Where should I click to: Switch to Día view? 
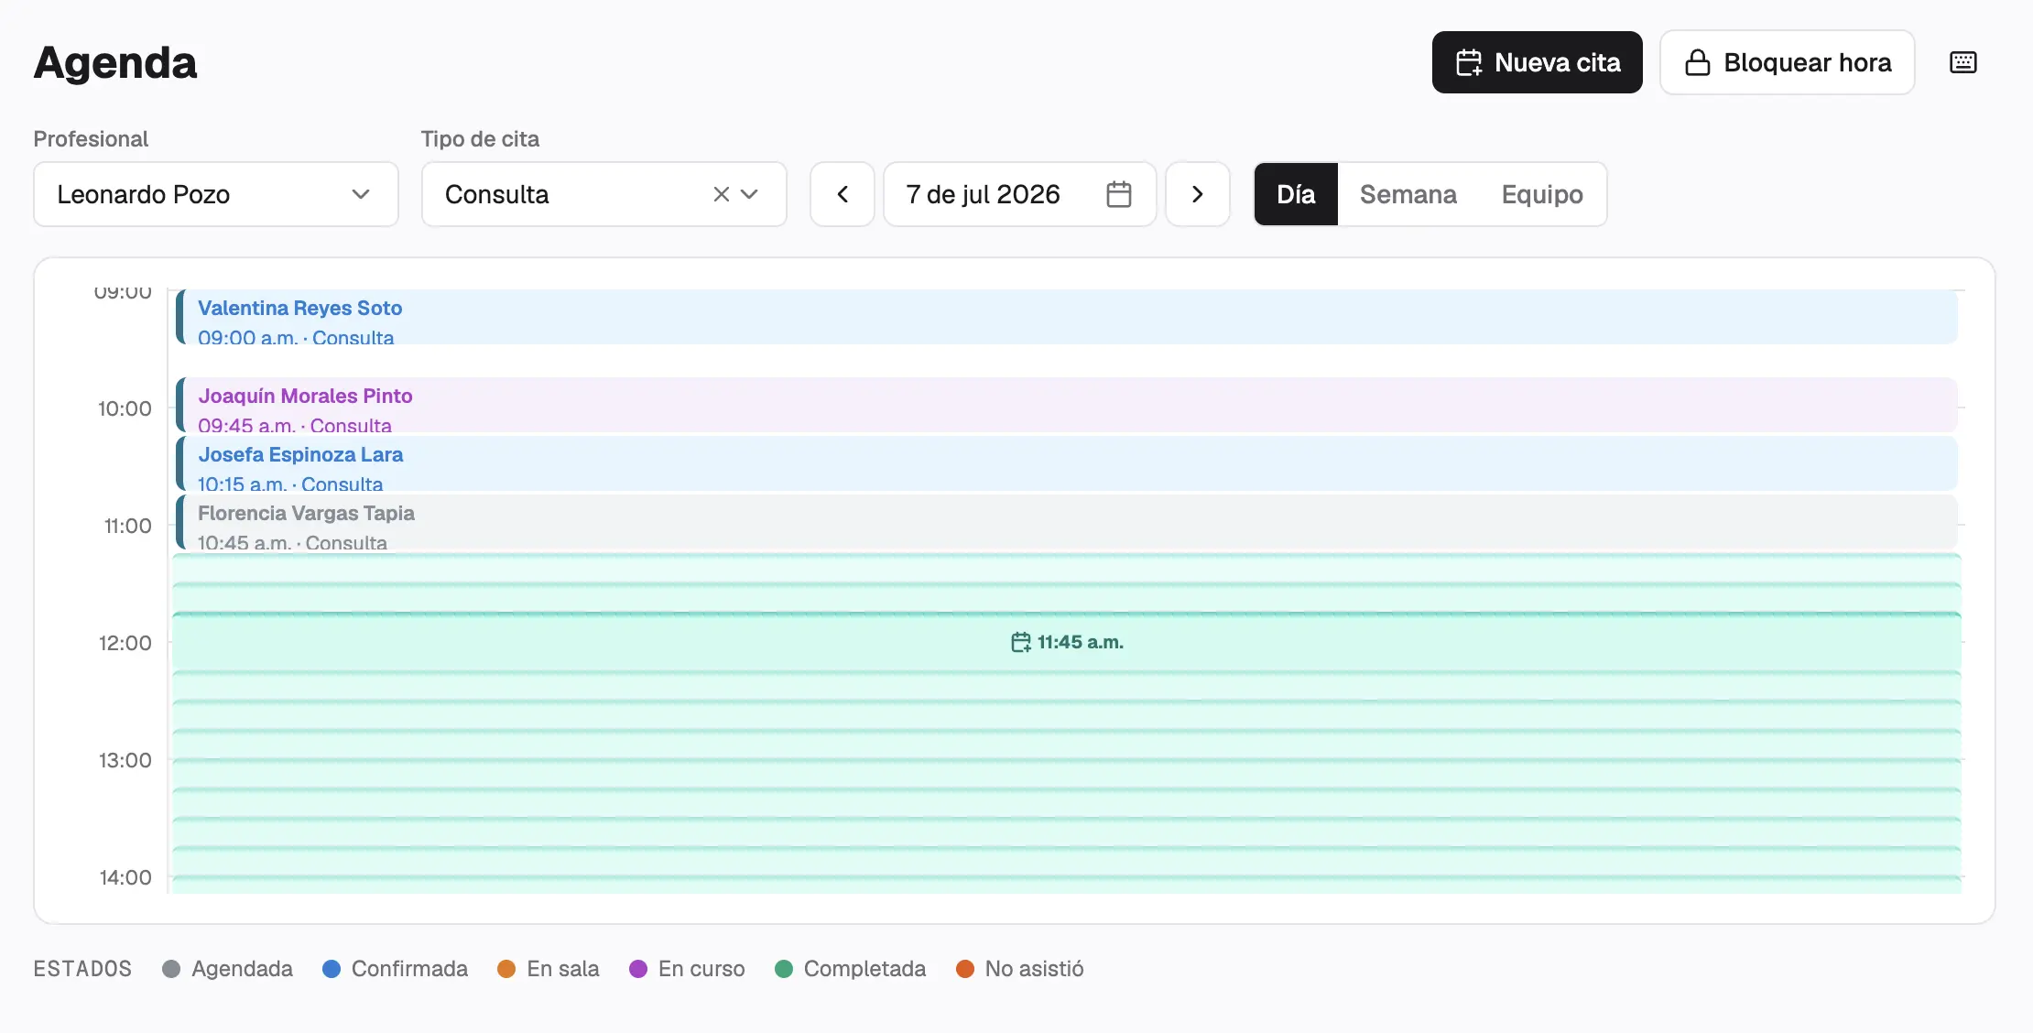[1296, 194]
